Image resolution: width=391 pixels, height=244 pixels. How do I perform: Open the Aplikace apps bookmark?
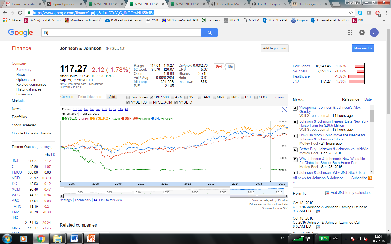[x=12, y=20]
